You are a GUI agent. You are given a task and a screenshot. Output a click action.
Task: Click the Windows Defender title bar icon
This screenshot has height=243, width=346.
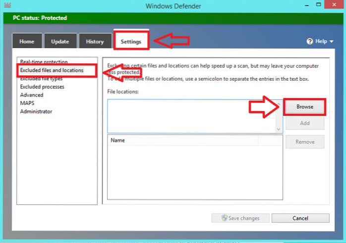point(6,6)
